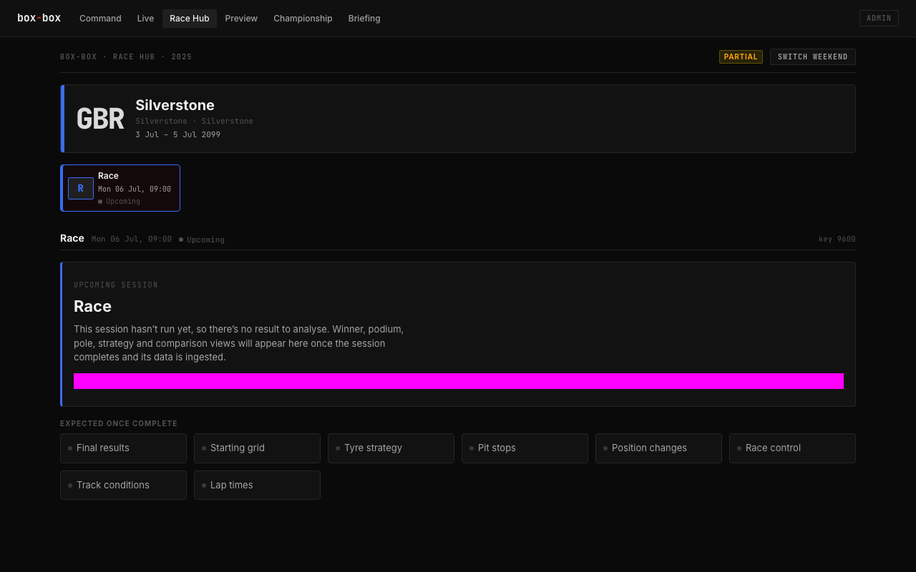
Task: Click the PARTIAL status badge
Action: 741,57
